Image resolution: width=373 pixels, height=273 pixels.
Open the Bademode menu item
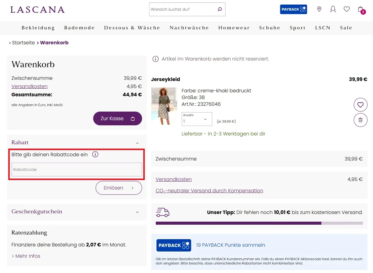[x=79, y=28]
